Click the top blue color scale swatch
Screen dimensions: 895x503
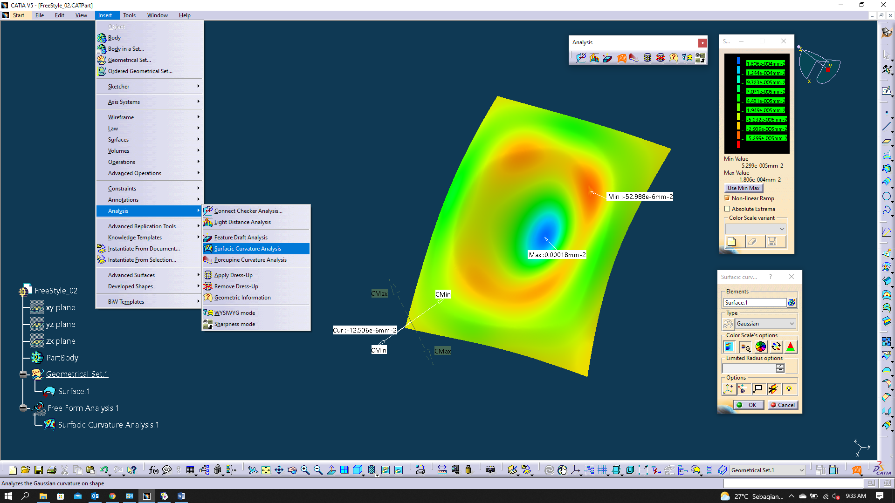738,61
